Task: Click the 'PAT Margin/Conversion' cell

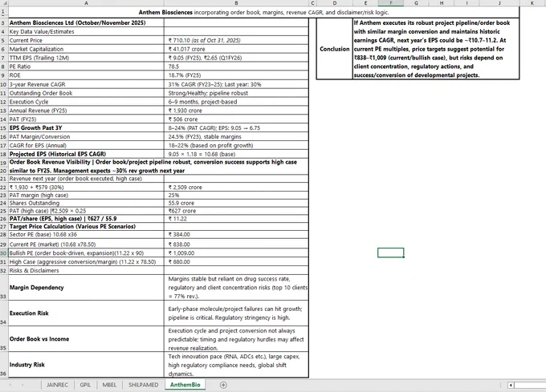Action: coord(86,136)
